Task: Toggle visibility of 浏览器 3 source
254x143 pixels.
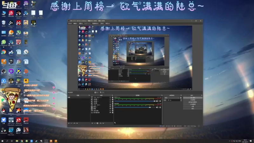Action: (x=110, y=99)
